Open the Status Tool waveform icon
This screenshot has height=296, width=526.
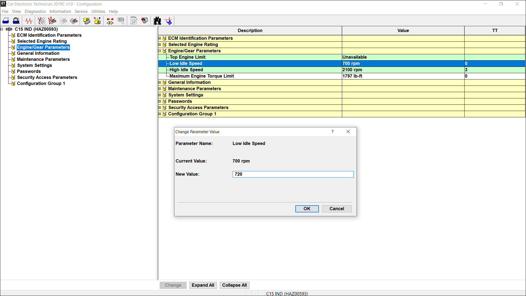pos(28,21)
